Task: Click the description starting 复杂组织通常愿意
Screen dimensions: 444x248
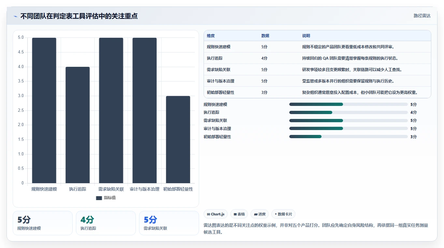Action: point(360,93)
